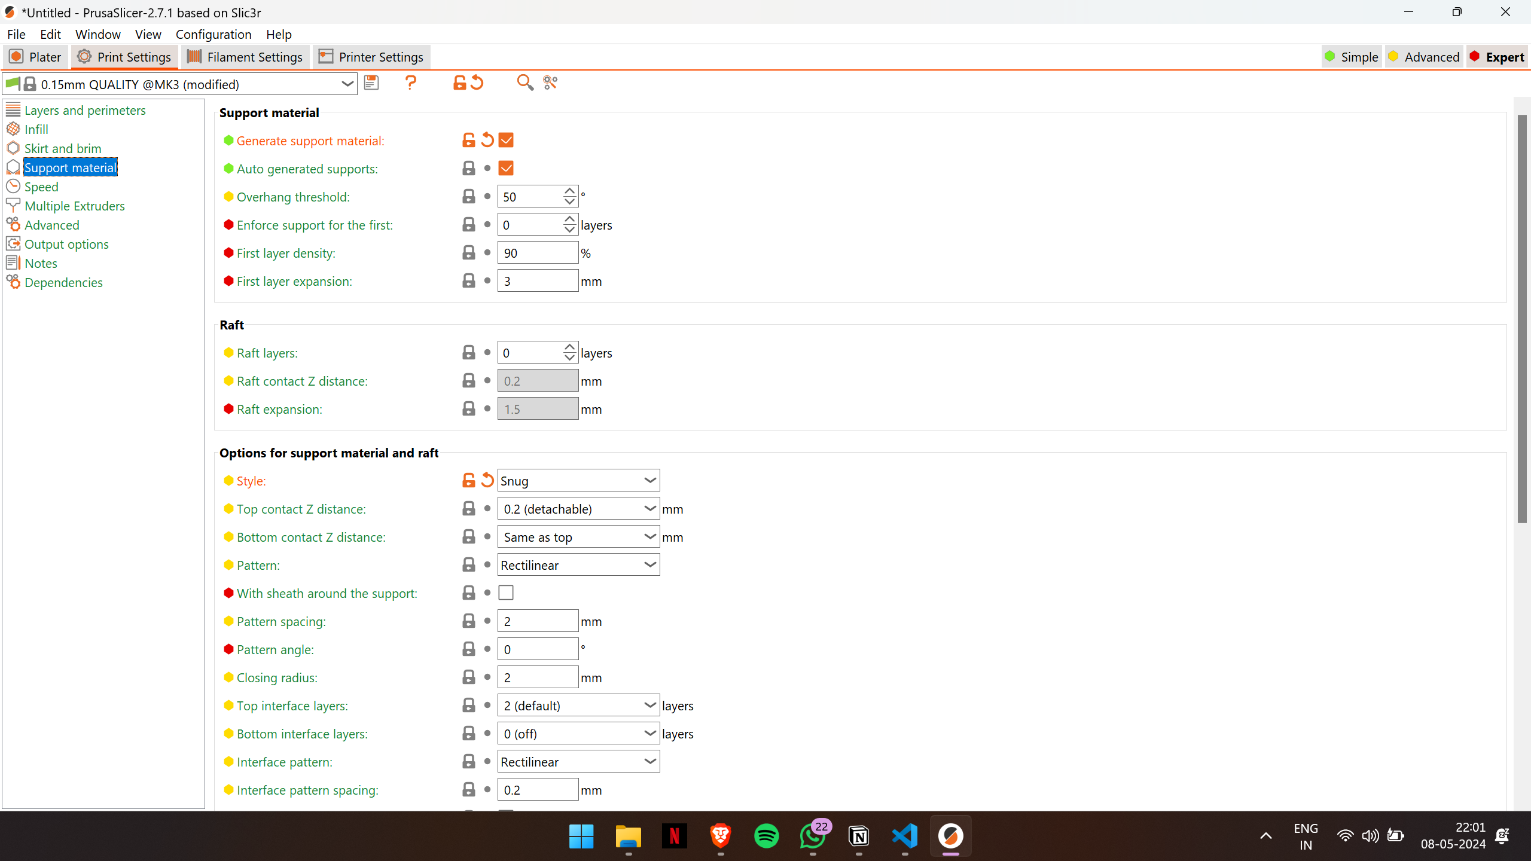The width and height of the screenshot is (1531, 861).
Task: Open the Brave browser from the taskbar
Action: click(x=721, y=836)
